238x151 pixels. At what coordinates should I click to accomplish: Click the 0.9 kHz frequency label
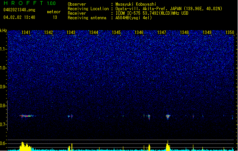coord(3,87)
